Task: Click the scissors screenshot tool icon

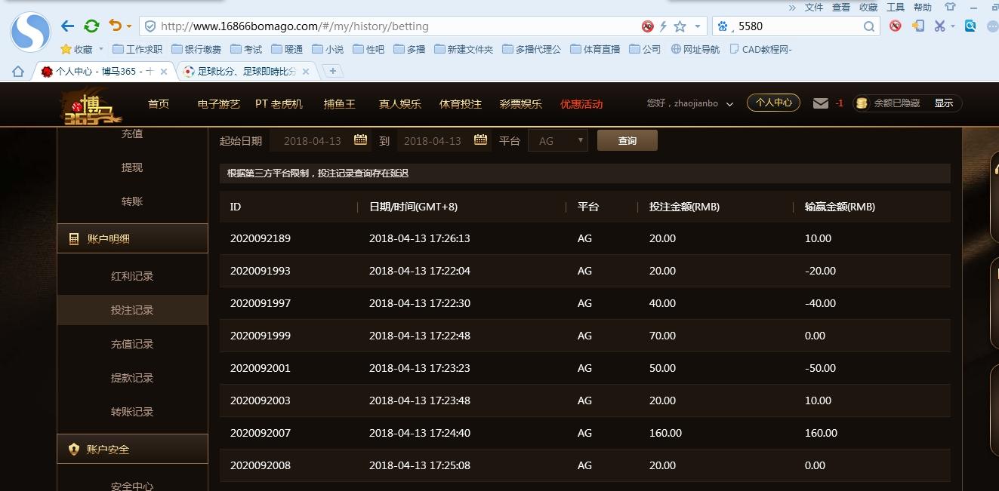Action: (939, 26)
